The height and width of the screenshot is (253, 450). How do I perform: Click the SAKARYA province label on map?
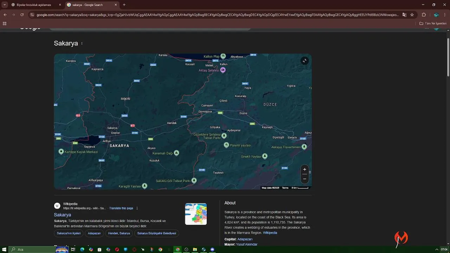(x=119, y=145)
